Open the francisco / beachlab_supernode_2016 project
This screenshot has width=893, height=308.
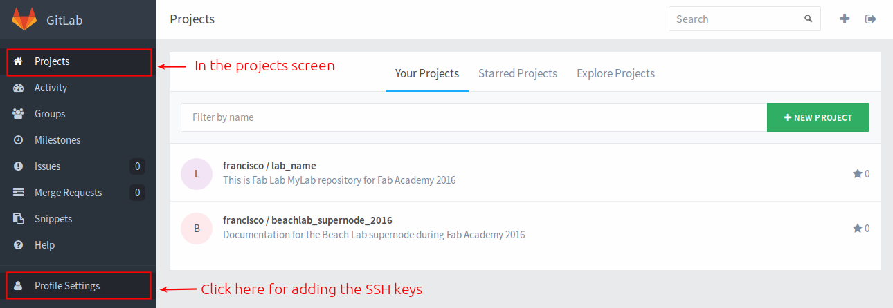pyautogui.click(x=307, y=220)
